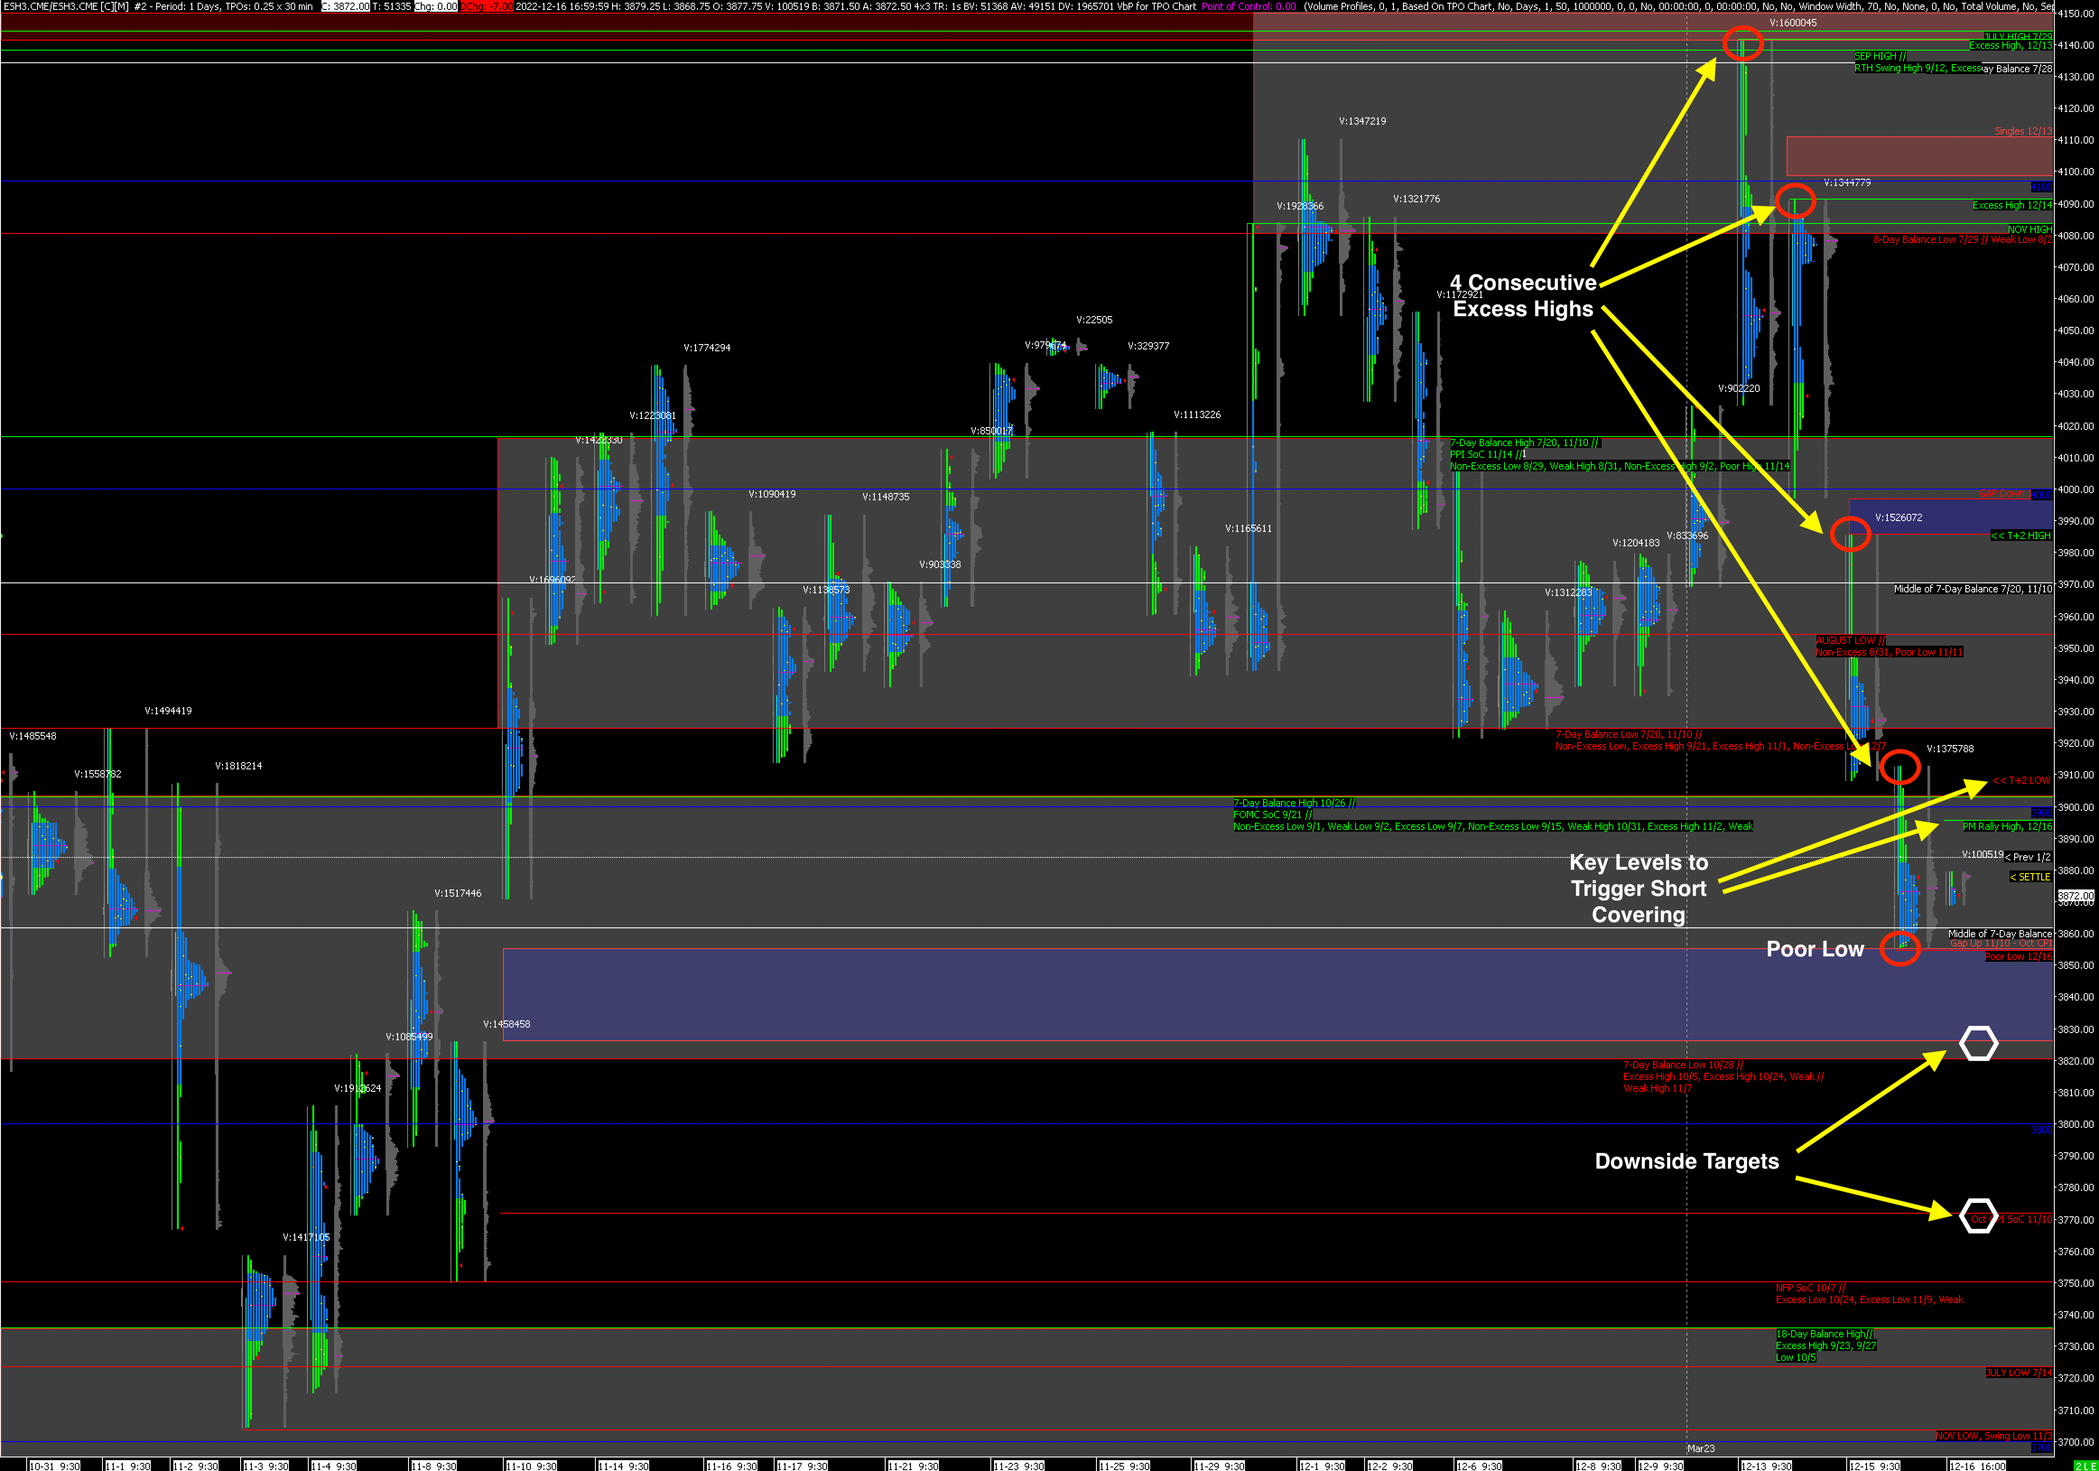The width and height of the screenshot is (2099, 1471).
Task: Click the lower white hexagon near 3770
Action: [x=1978, y=1216]
